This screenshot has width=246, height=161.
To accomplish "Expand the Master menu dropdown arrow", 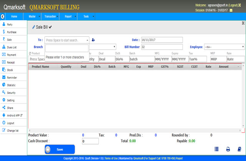I will [x=39, y=16].
